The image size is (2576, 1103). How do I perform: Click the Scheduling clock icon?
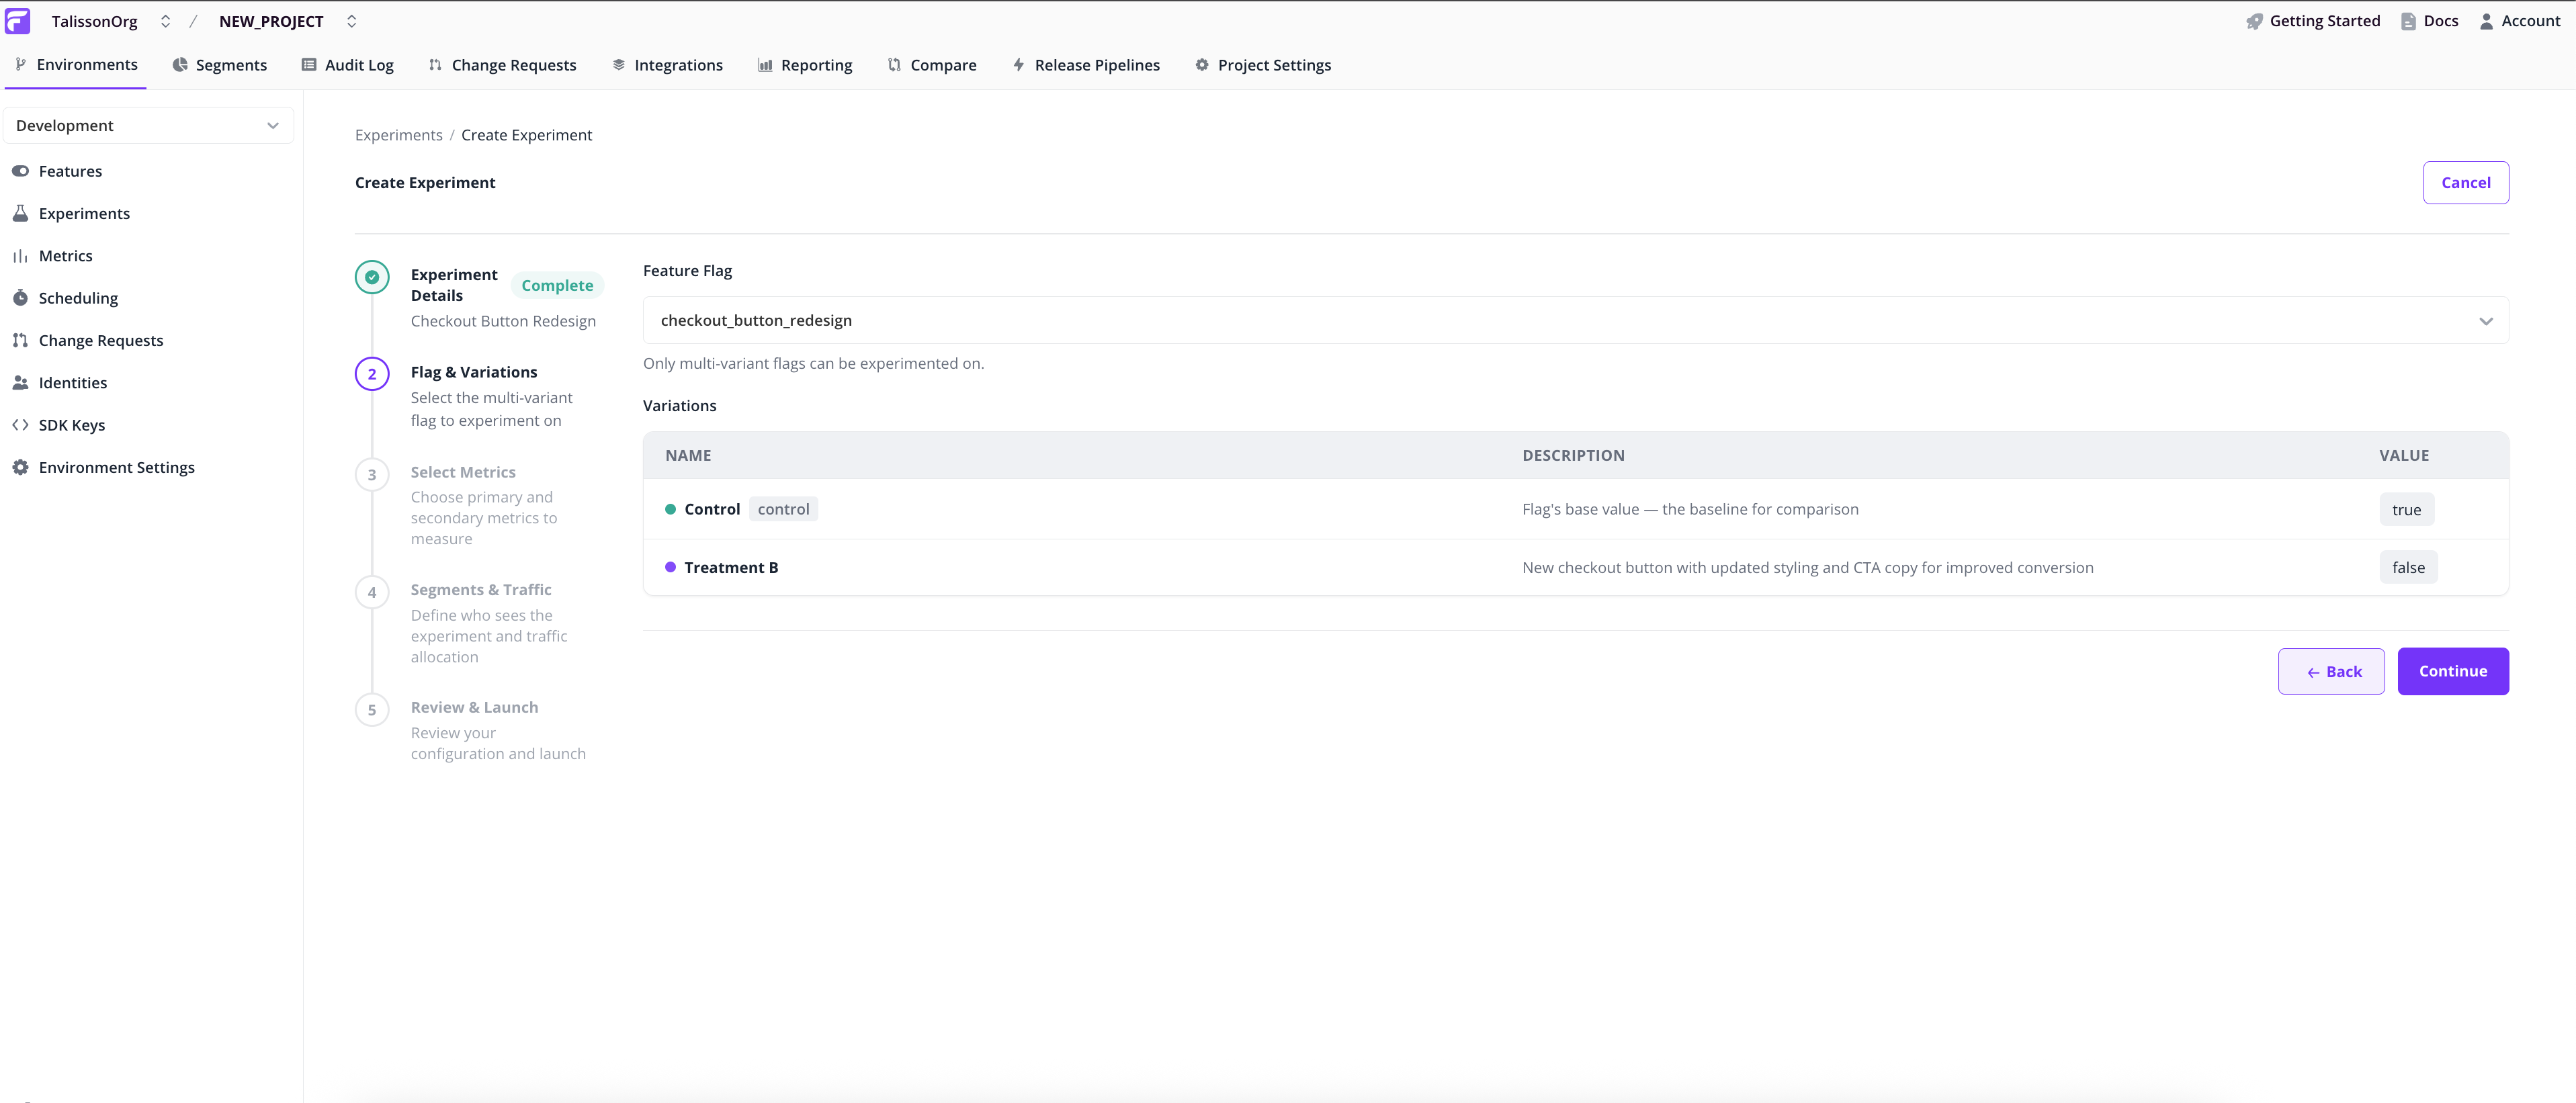pyautogui.click(x=20, y=298)
